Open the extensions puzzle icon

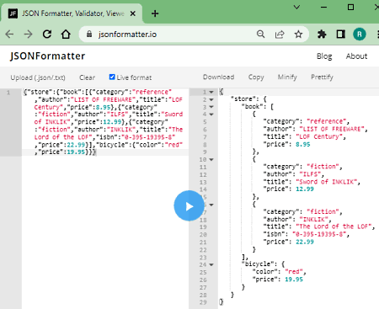pyautogui.click(x=322, y=35)
